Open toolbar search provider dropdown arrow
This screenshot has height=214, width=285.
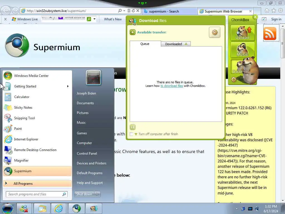coord(94,19)
